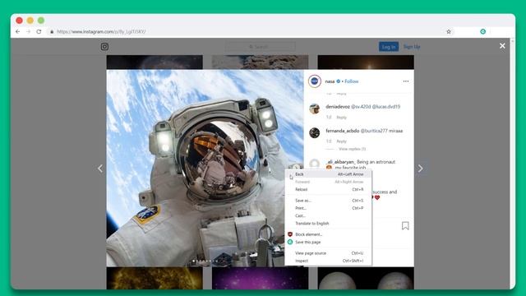Open the nasa username link
The image size is (526, 296).
tap(330, 81)
